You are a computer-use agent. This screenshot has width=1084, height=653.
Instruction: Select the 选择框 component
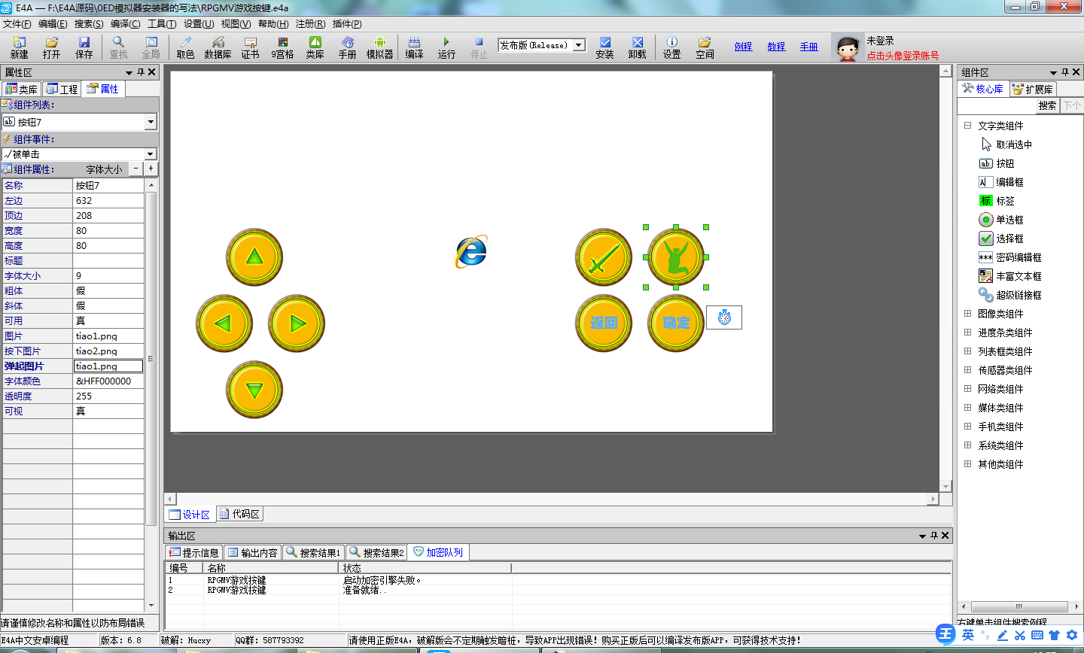tap(1001, 238)
